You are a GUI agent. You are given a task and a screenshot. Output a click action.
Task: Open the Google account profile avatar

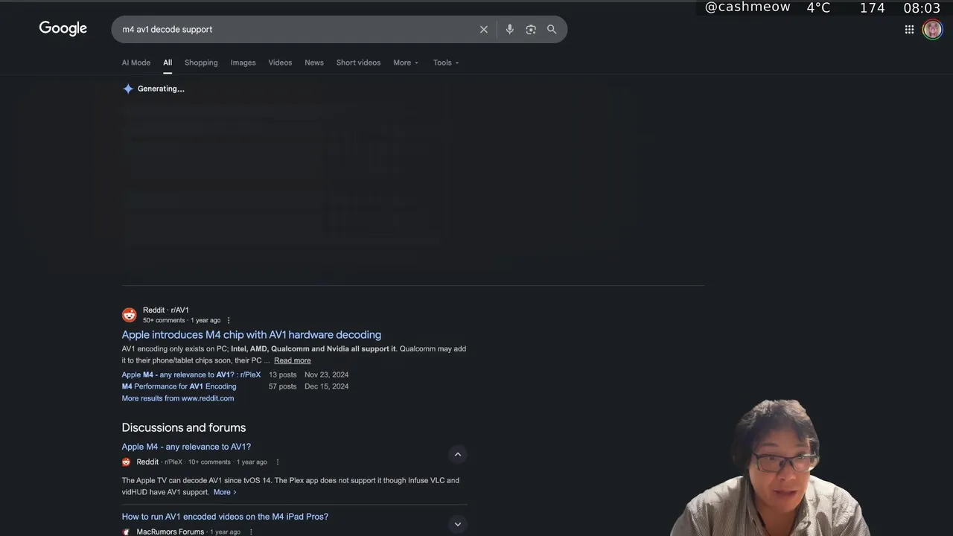click(932, 30)
